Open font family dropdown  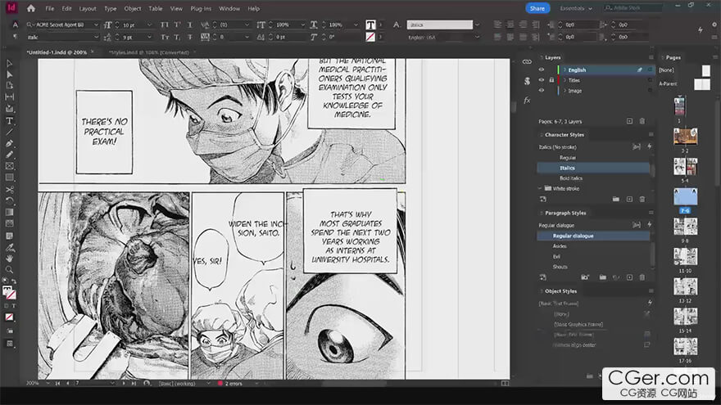pyautogui.click(x=96, y=25)
